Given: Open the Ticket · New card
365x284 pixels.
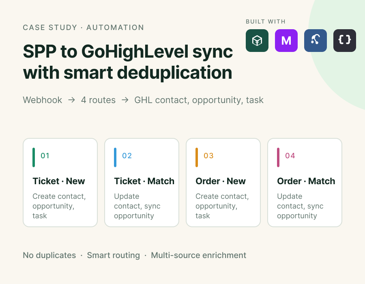Looking at the screenshot, I should pos(60,183).
